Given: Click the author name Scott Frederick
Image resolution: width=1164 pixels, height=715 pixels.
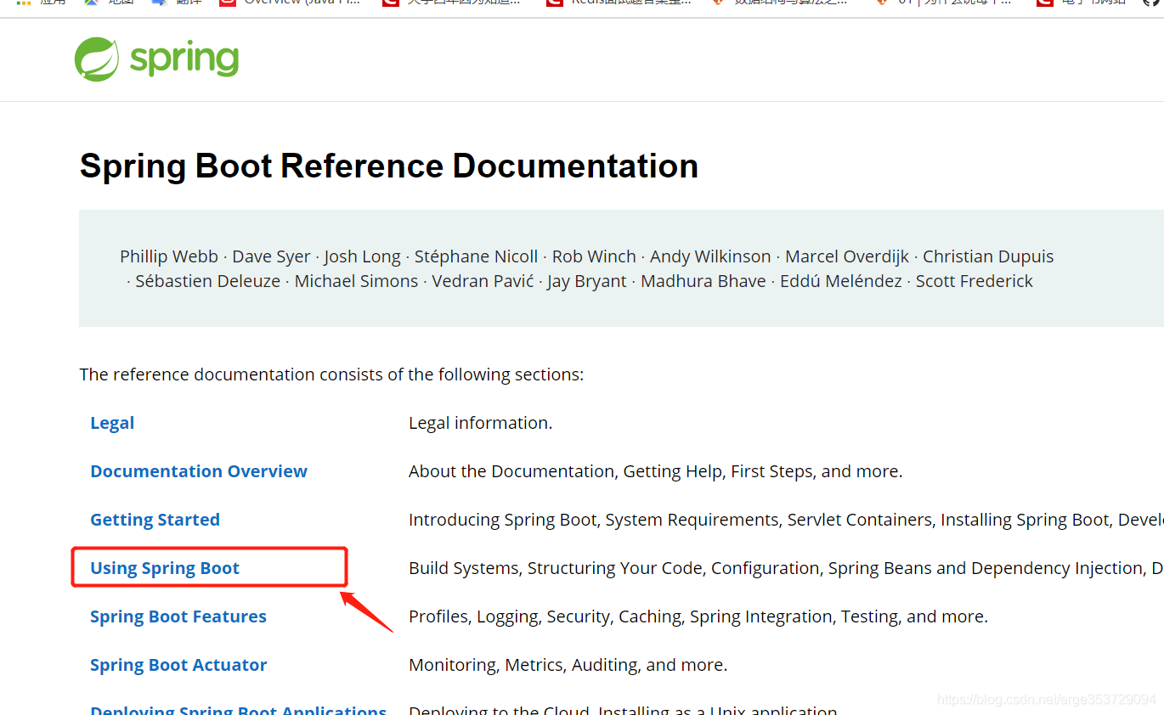Looking at the screenshot, I should (975, 281).
